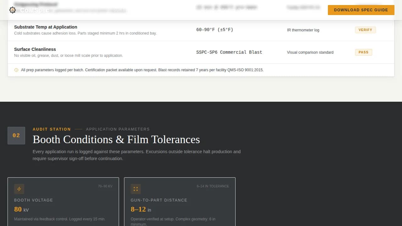Click the APPLICATION PARAMETERS label
Image resolution: width=402 pixels, height=226 pixels.
118,129
